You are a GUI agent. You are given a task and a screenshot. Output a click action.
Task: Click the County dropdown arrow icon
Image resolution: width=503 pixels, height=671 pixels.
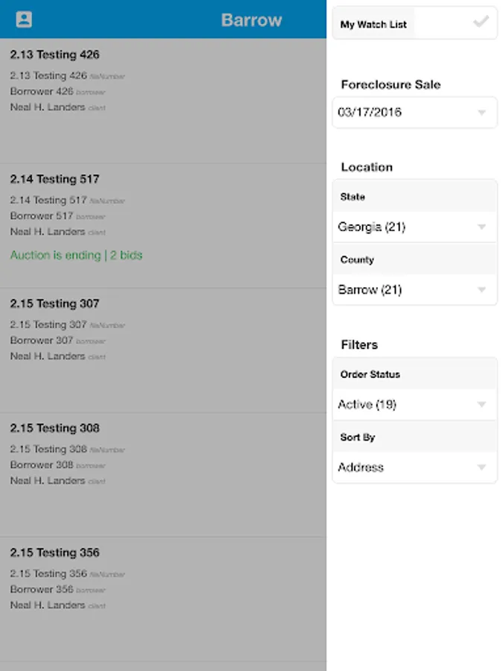click(481, 290)
